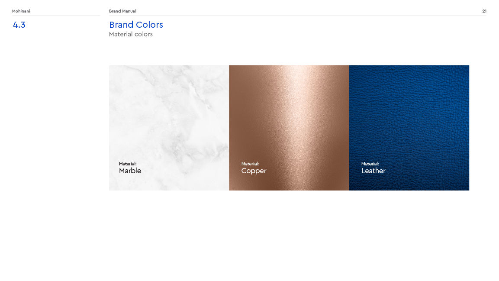The width and height of the screenshot is (499, 281).
Task: Click the Marble label text
Action: [x=130, y=171]
